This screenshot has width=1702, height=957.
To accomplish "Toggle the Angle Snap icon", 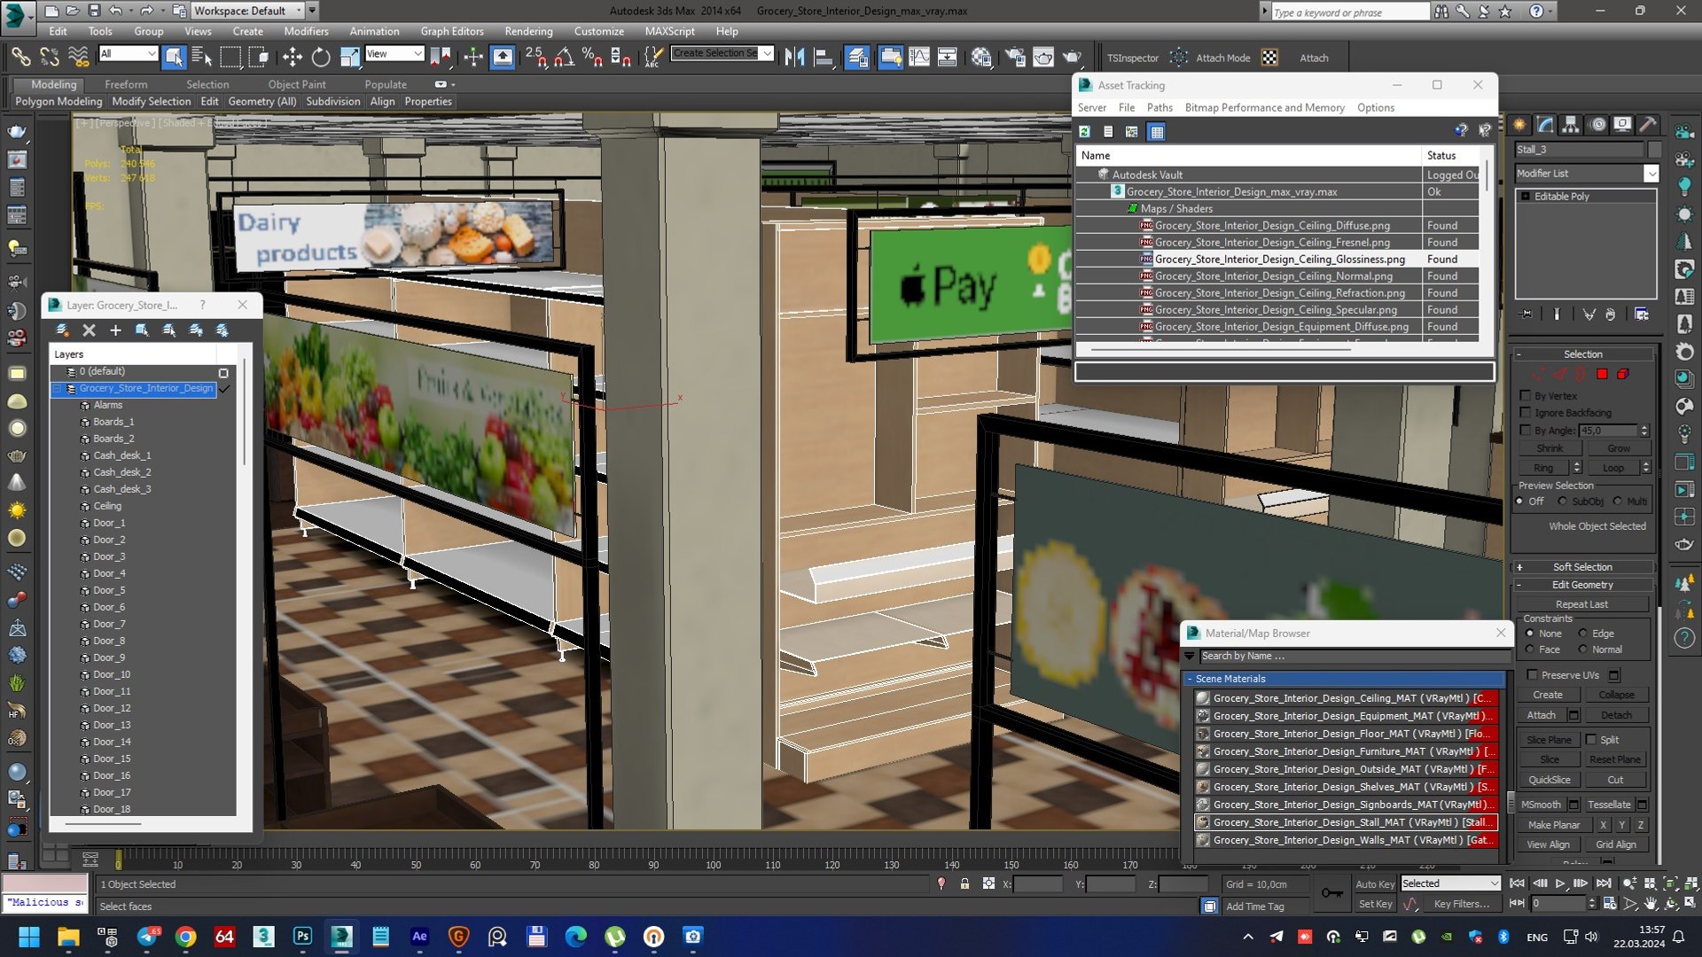I will 564,58.
